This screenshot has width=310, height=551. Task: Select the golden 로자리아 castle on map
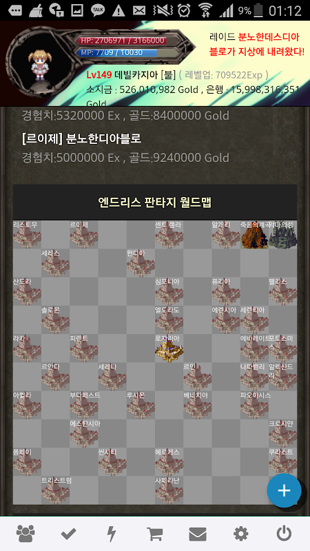[169, 348]
